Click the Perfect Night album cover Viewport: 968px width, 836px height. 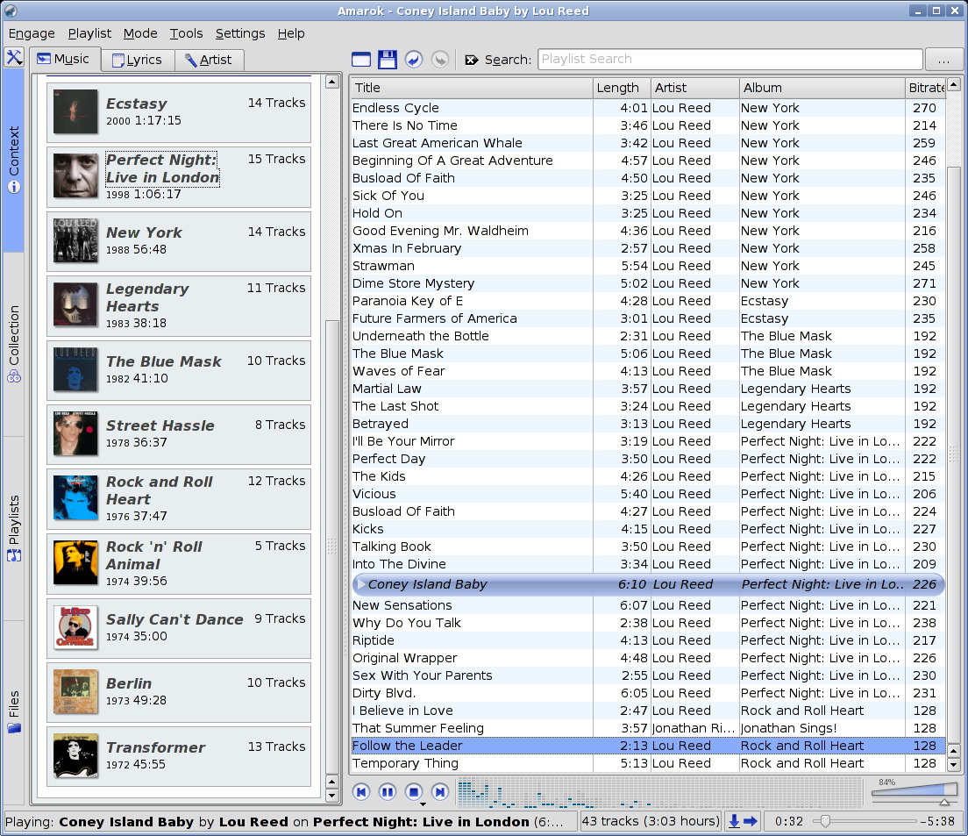75,176
